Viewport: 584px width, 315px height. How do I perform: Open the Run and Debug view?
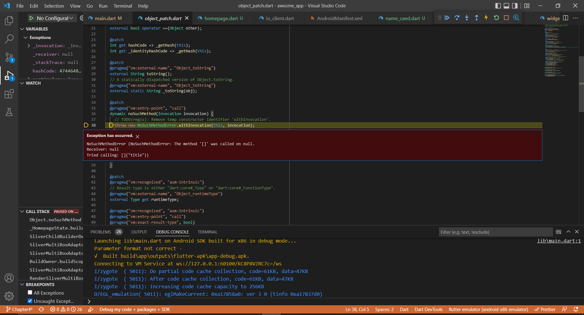point(9,75)
